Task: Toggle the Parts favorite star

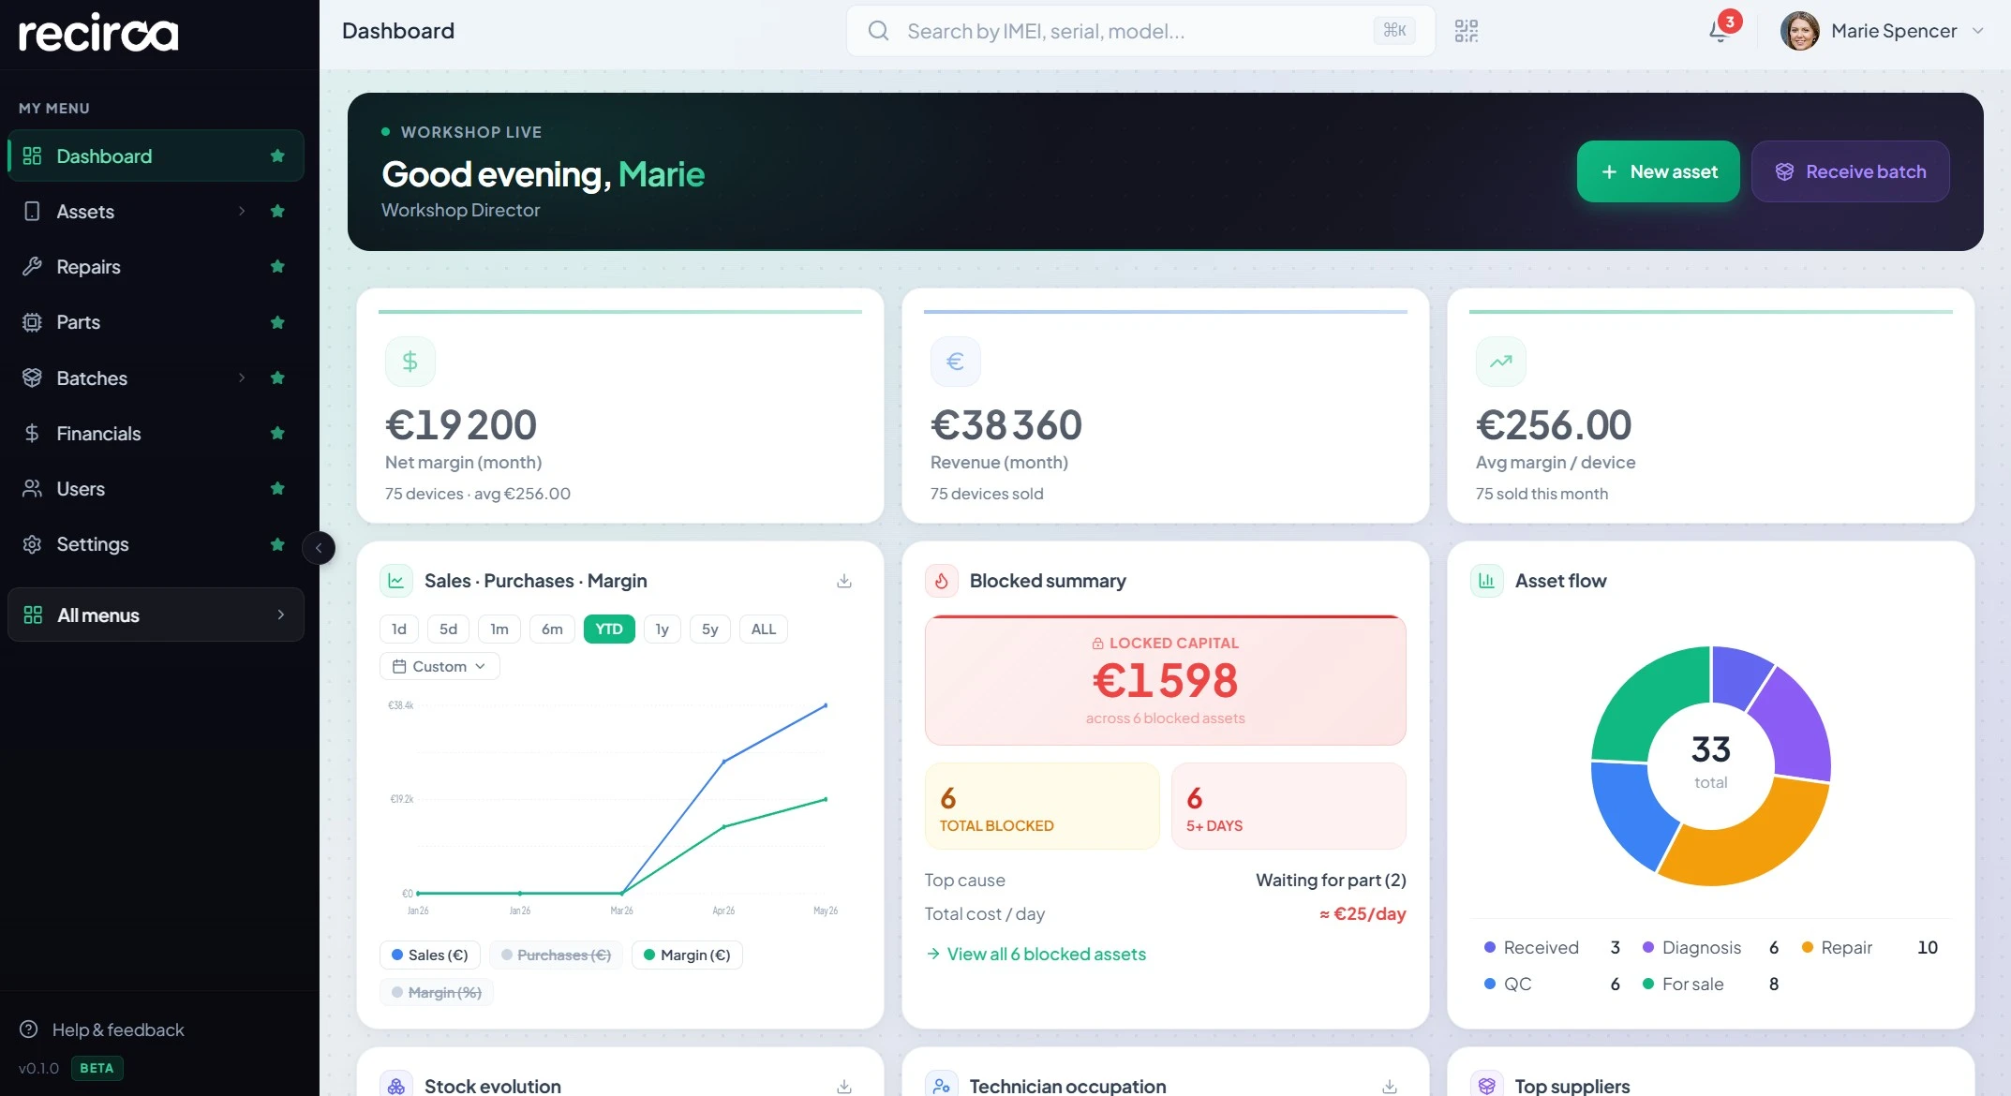Action: (x=277, y=322)
